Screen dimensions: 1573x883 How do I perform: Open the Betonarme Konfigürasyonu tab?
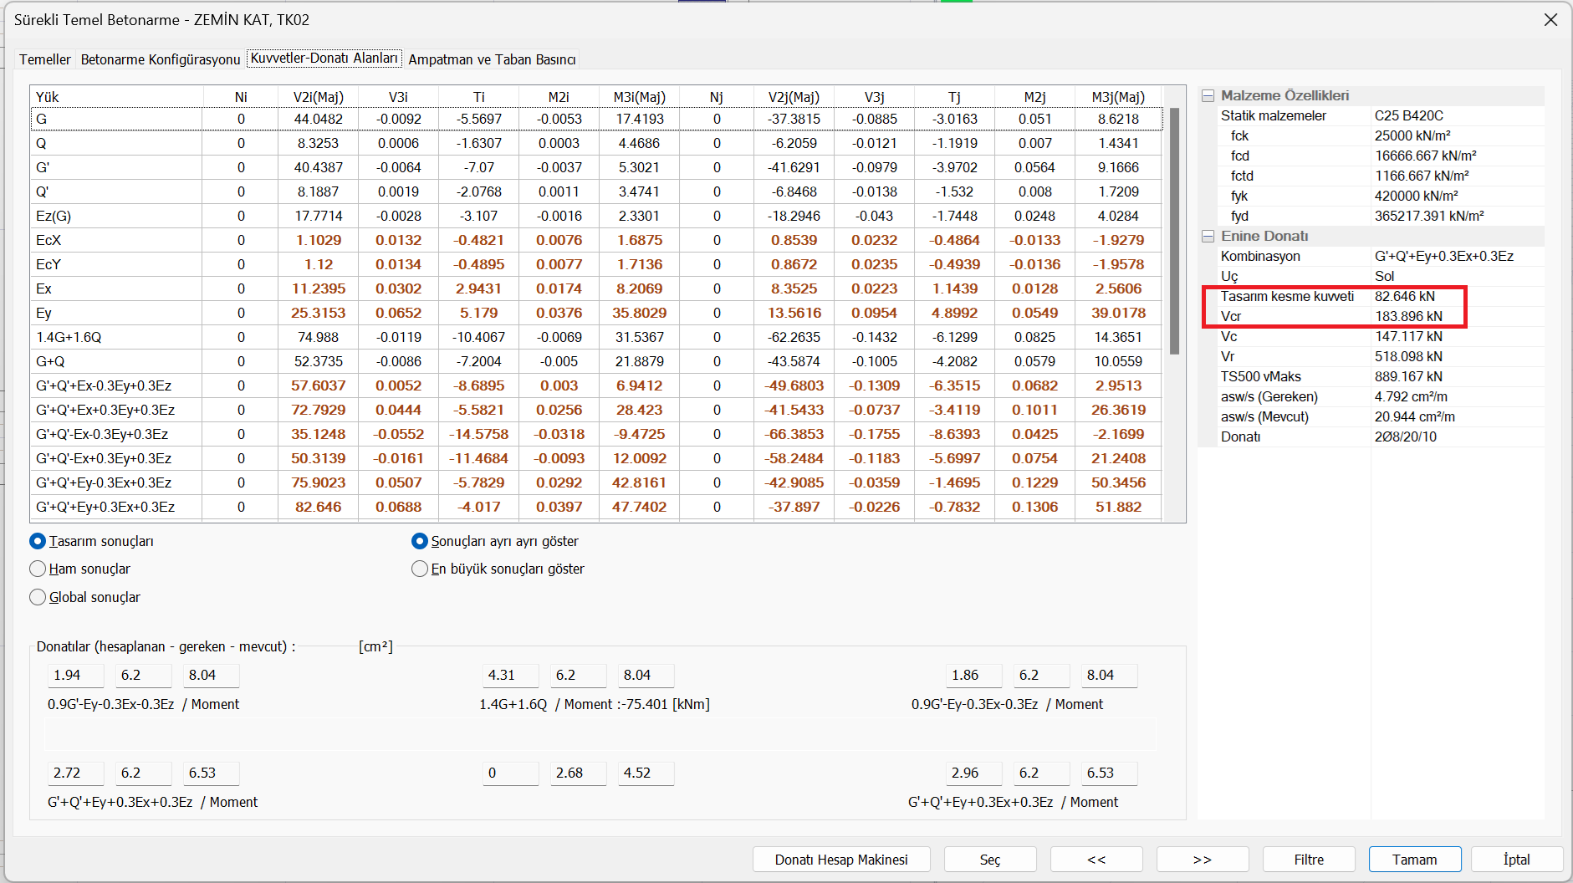click(161, 59)
